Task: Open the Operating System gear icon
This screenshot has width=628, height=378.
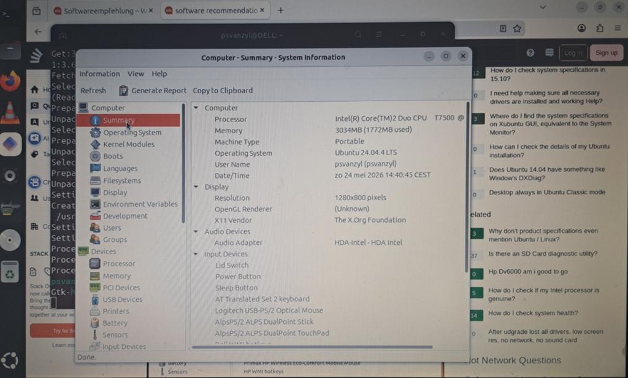Action: point(95,133)
